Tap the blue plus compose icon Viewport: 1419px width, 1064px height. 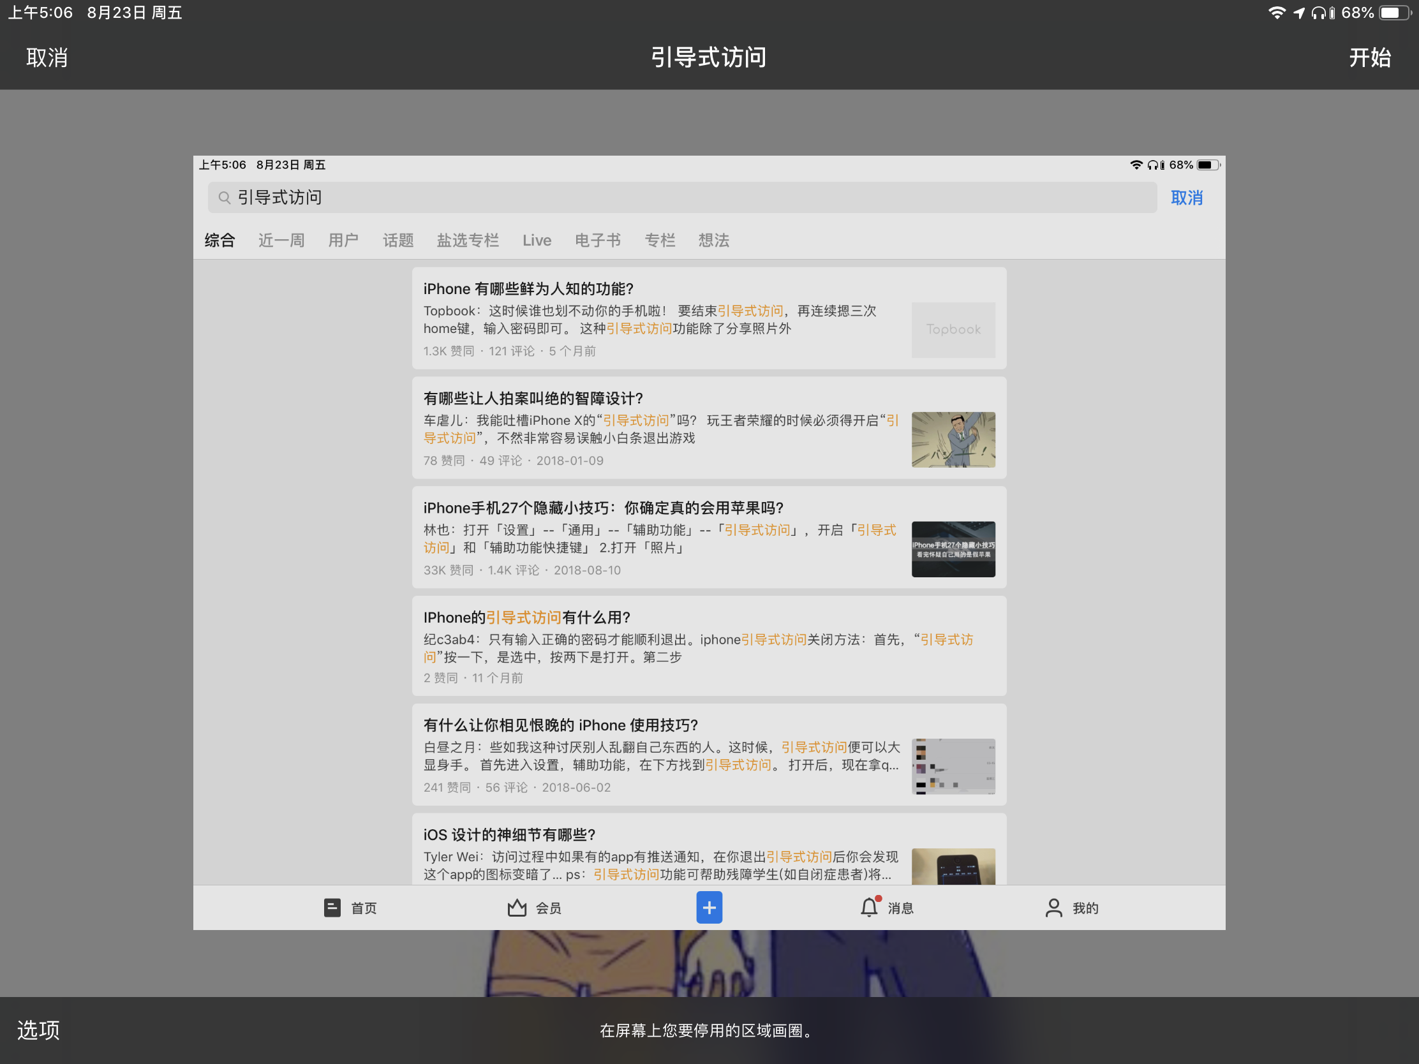[x=709, y=908]
